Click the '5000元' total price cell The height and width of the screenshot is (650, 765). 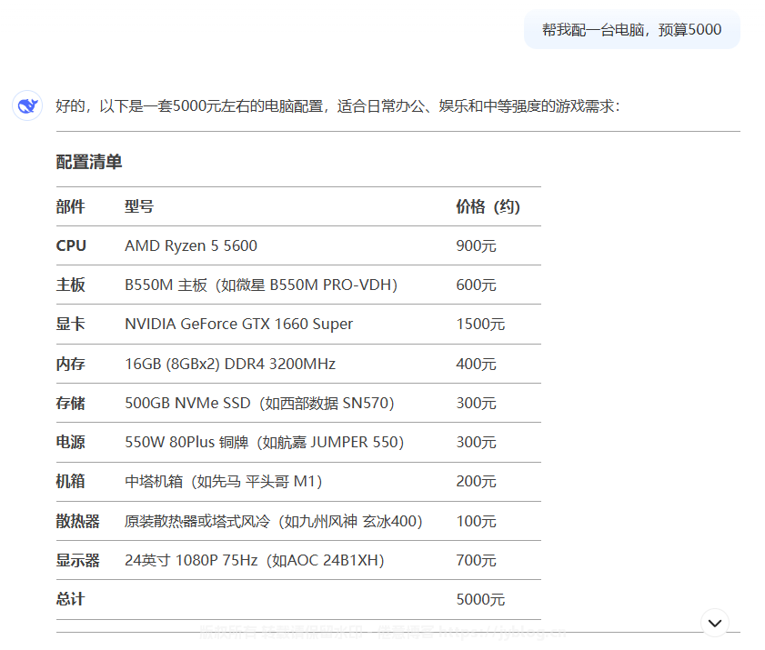[x=480, y=599]
